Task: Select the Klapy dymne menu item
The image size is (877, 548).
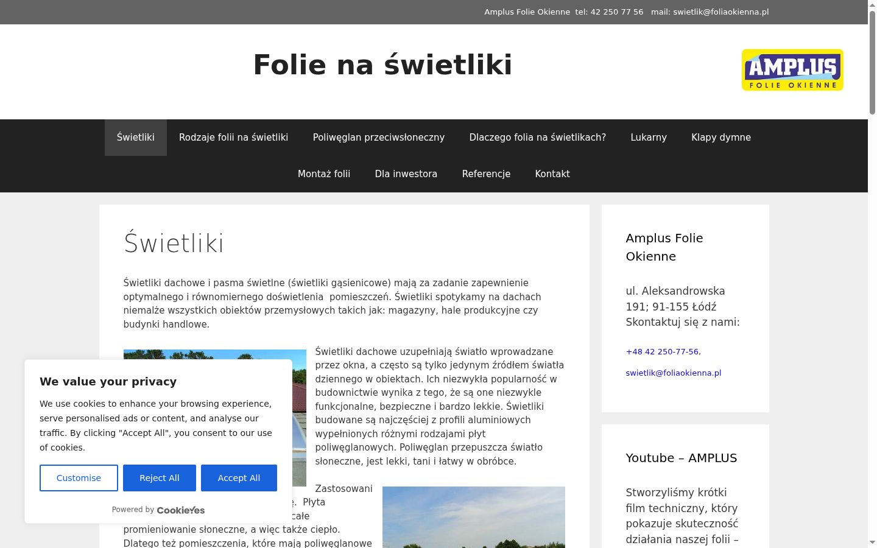Action: click(721, 138)
